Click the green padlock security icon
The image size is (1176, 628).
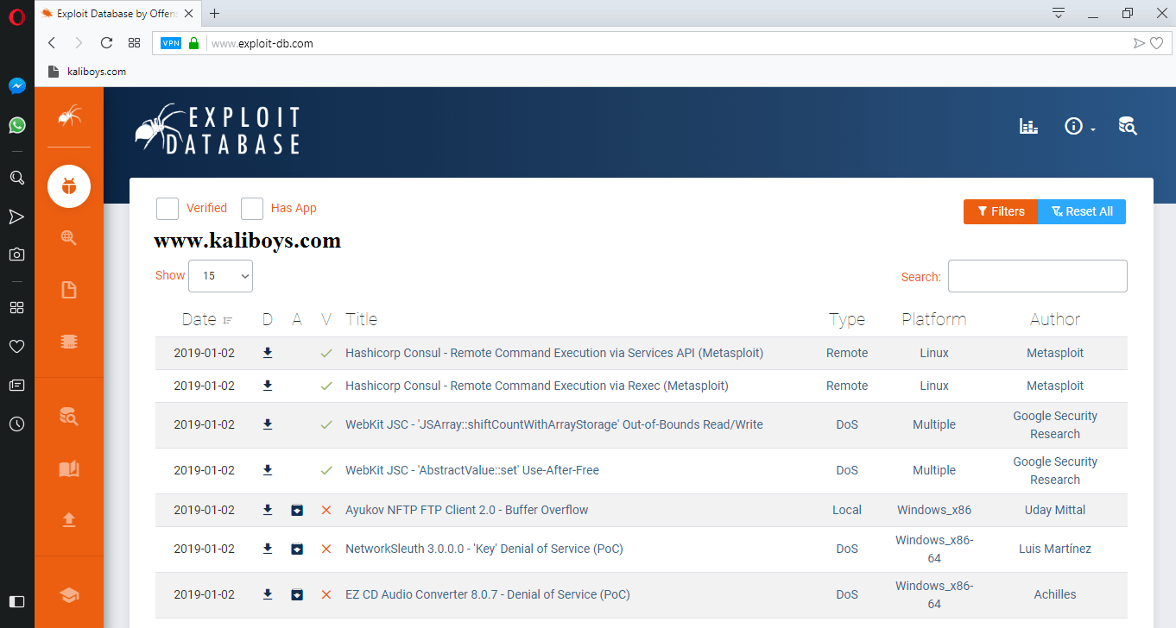click(x=193, y=43)
